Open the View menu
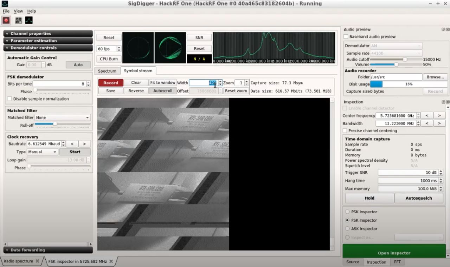This screenshot has width=450, height=267. (x=18, y=11)
